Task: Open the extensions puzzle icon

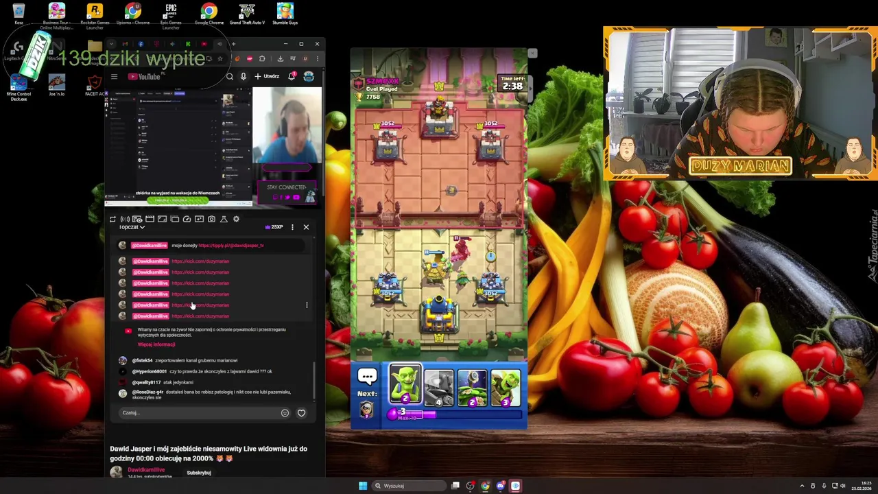Action: tap(262, 58)
